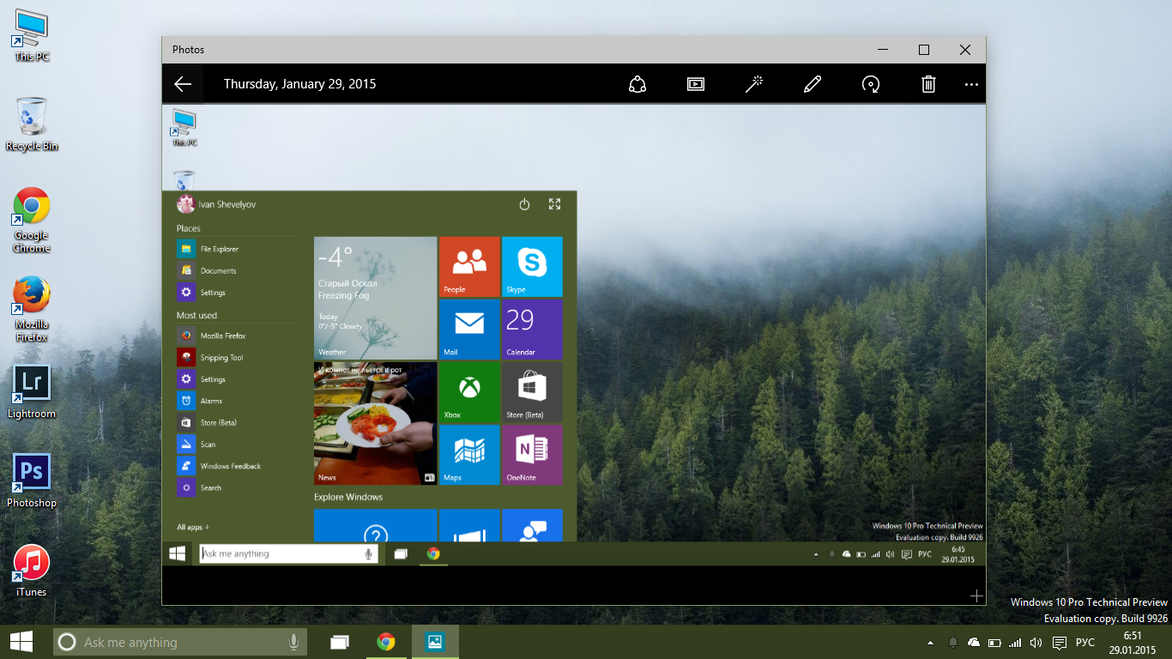Open Photos more options ellipsis
Screen dimensions: 1172x659
coord(971,84)
